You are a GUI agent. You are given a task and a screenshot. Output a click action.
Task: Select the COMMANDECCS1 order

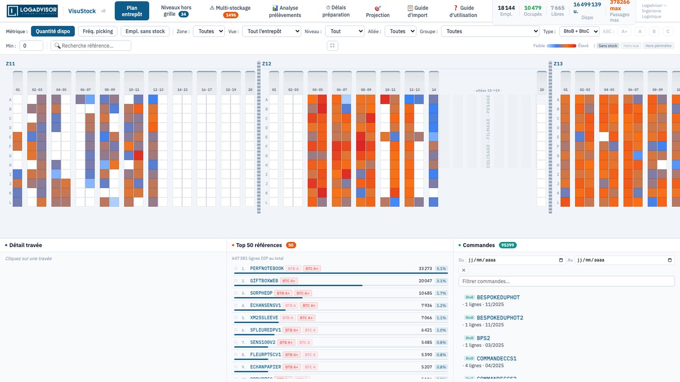click(497, 358)
